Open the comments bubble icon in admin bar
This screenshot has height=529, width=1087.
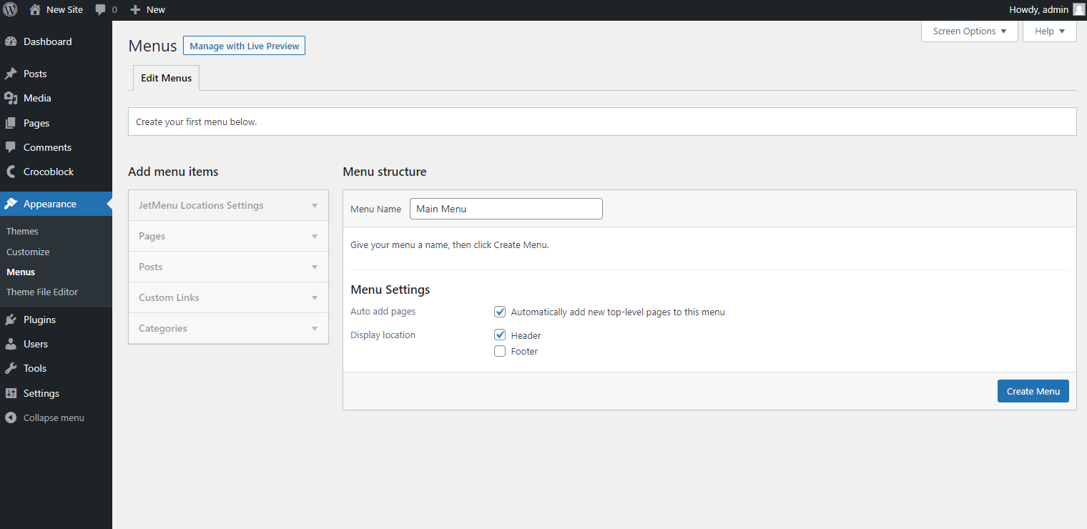100,10
